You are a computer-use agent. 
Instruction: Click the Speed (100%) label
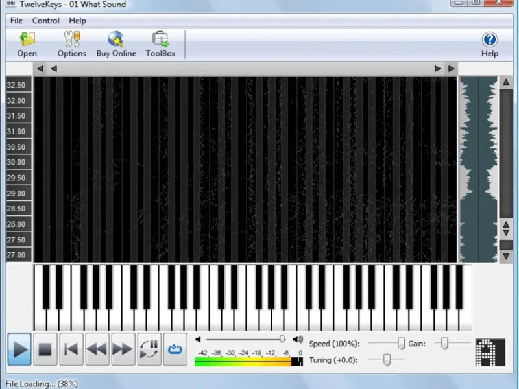coord(334,344)
